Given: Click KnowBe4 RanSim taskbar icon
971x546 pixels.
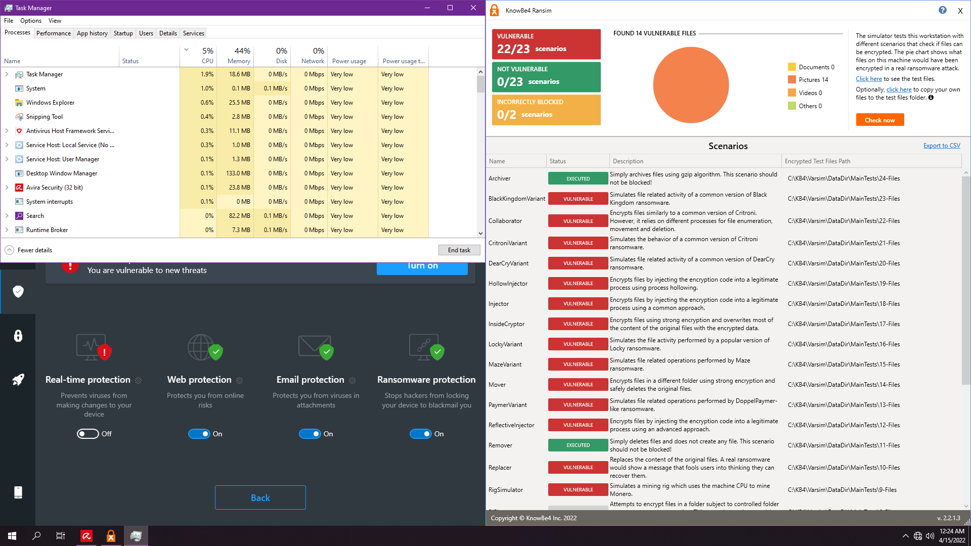Looking at the screenshot, I should point(111,536).
